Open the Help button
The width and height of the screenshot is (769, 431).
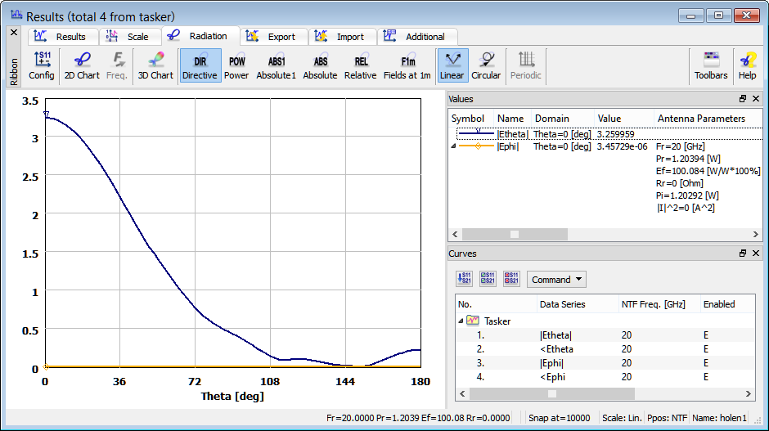pyautogui.click(x=748, y=65)
